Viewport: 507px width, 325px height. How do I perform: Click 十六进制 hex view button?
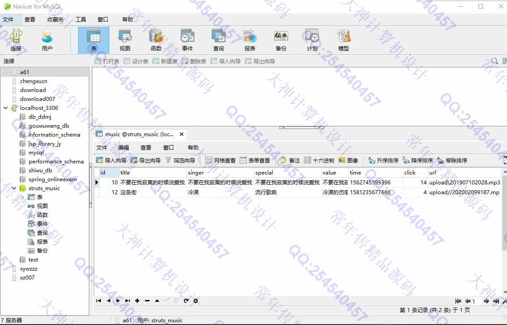[319, 160]
